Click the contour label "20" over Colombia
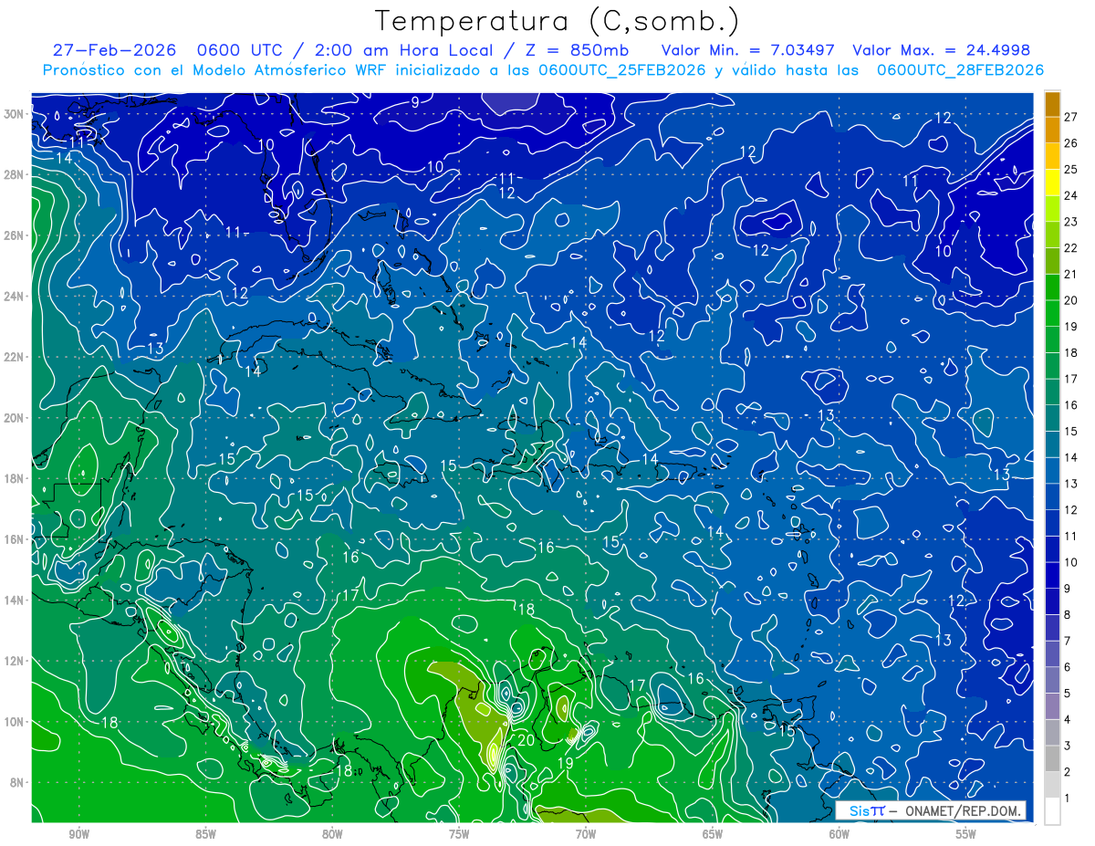This screenshot has height=846, width=1095. coord(526,740)
